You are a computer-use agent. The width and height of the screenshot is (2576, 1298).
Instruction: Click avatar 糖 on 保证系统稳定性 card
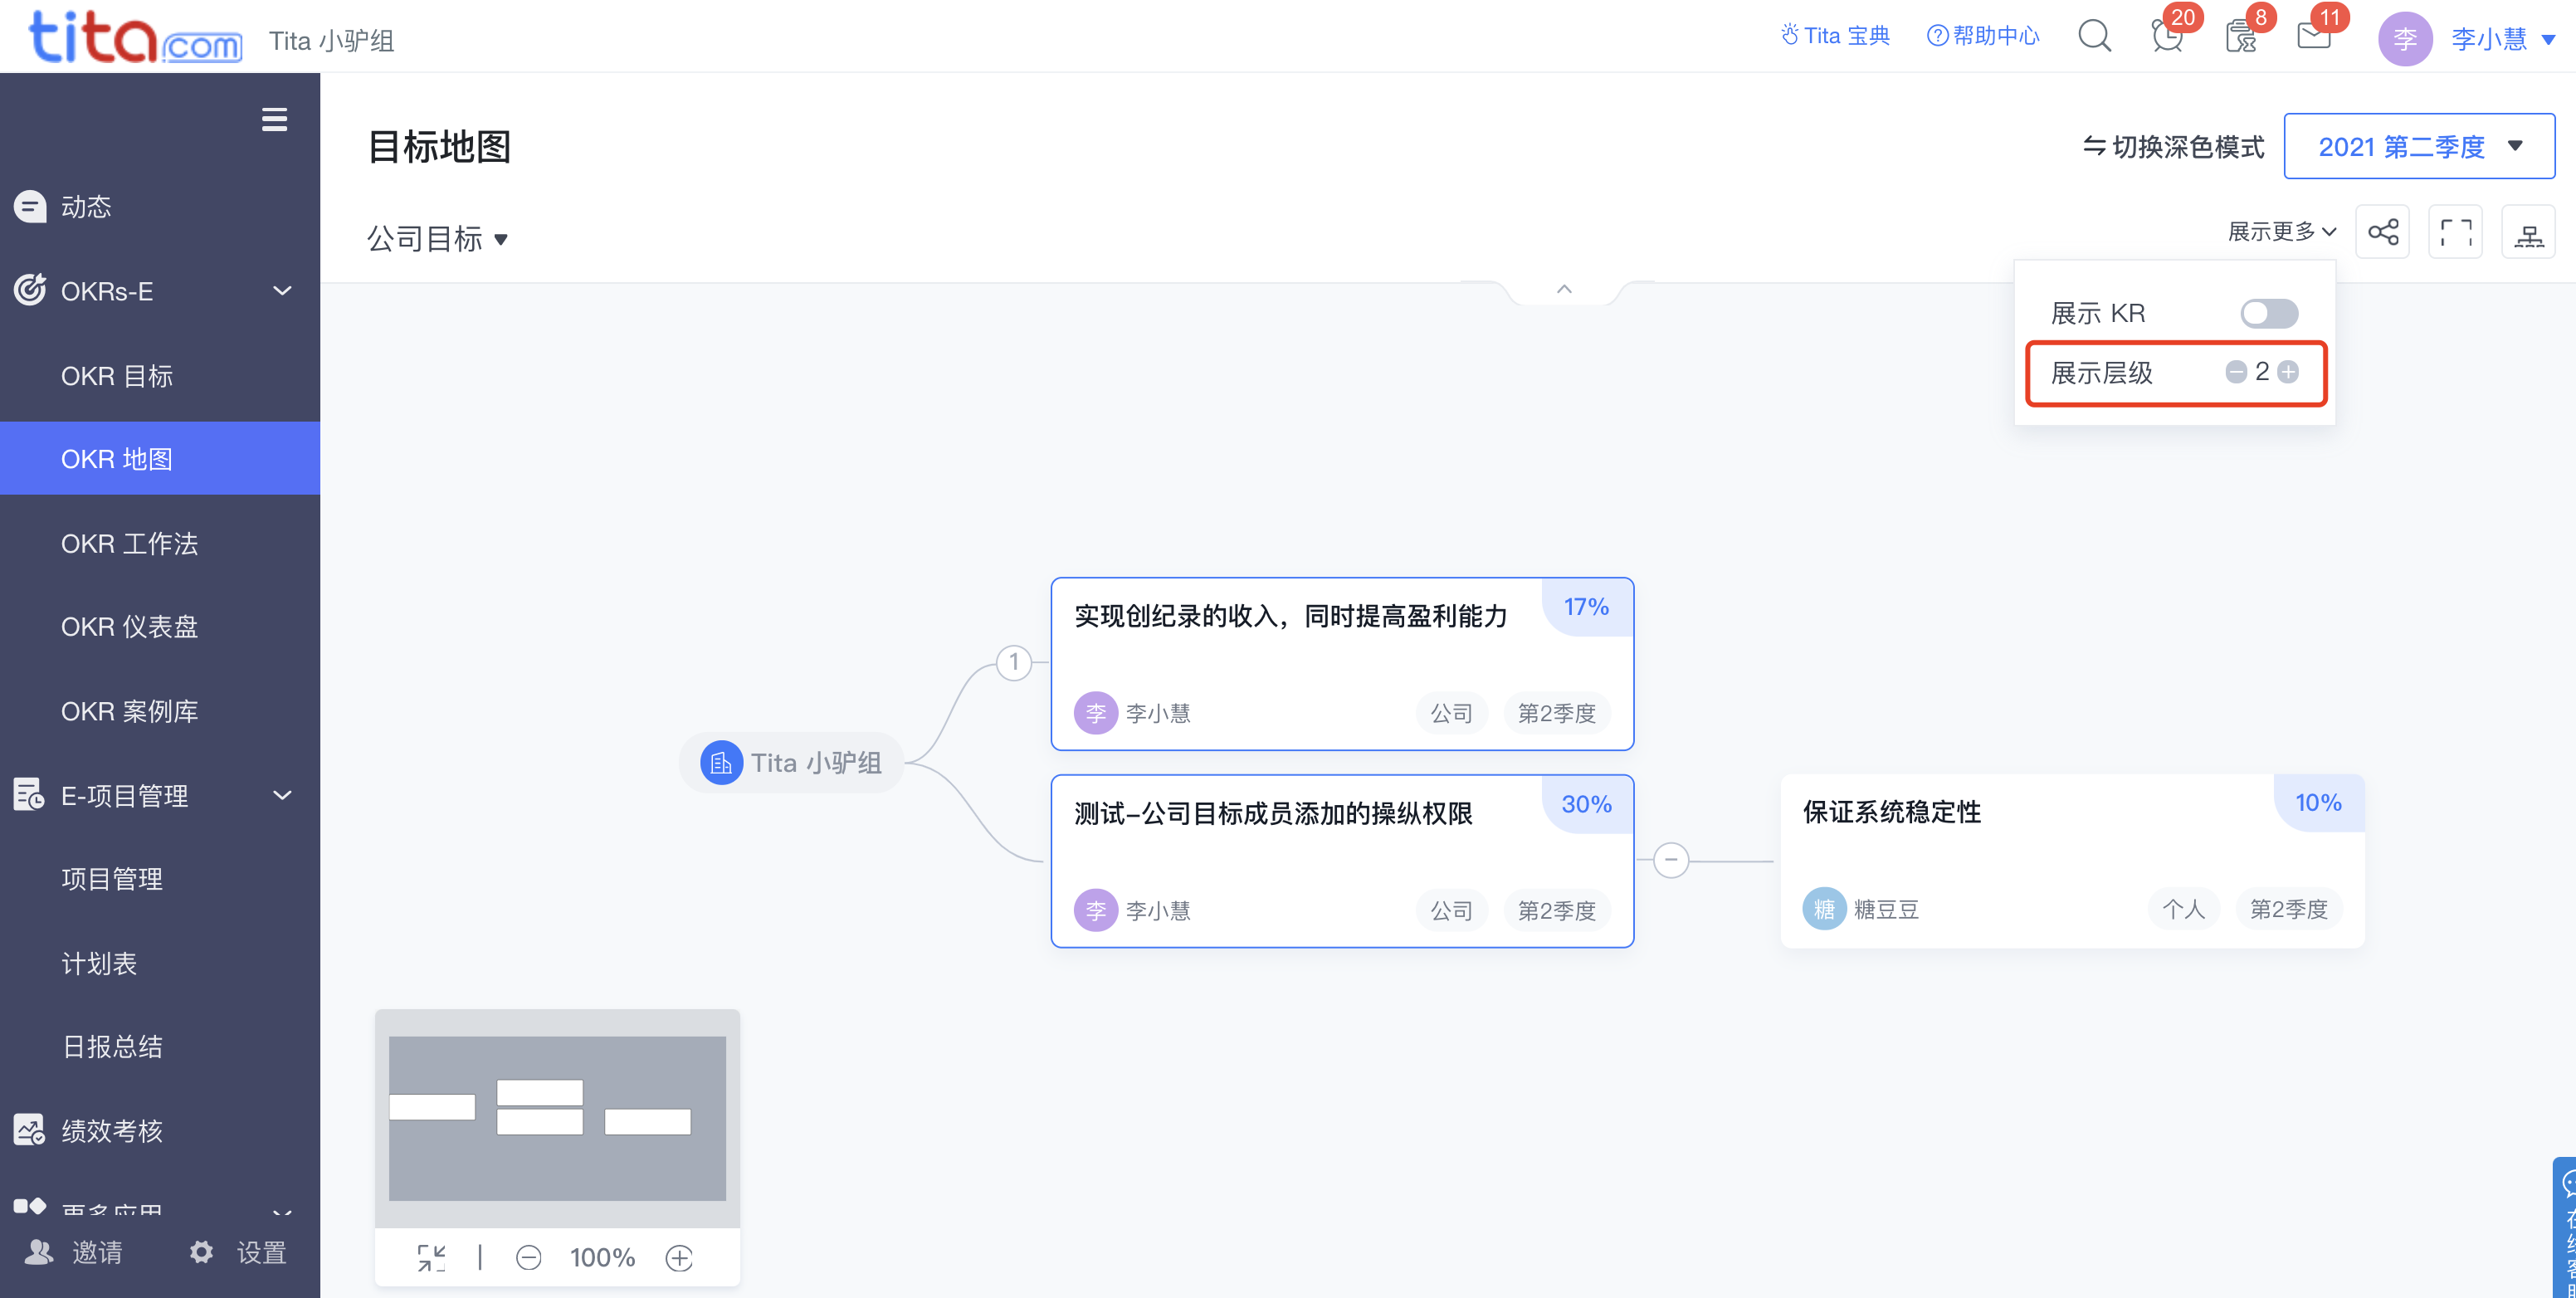[x=1824, y=909]
